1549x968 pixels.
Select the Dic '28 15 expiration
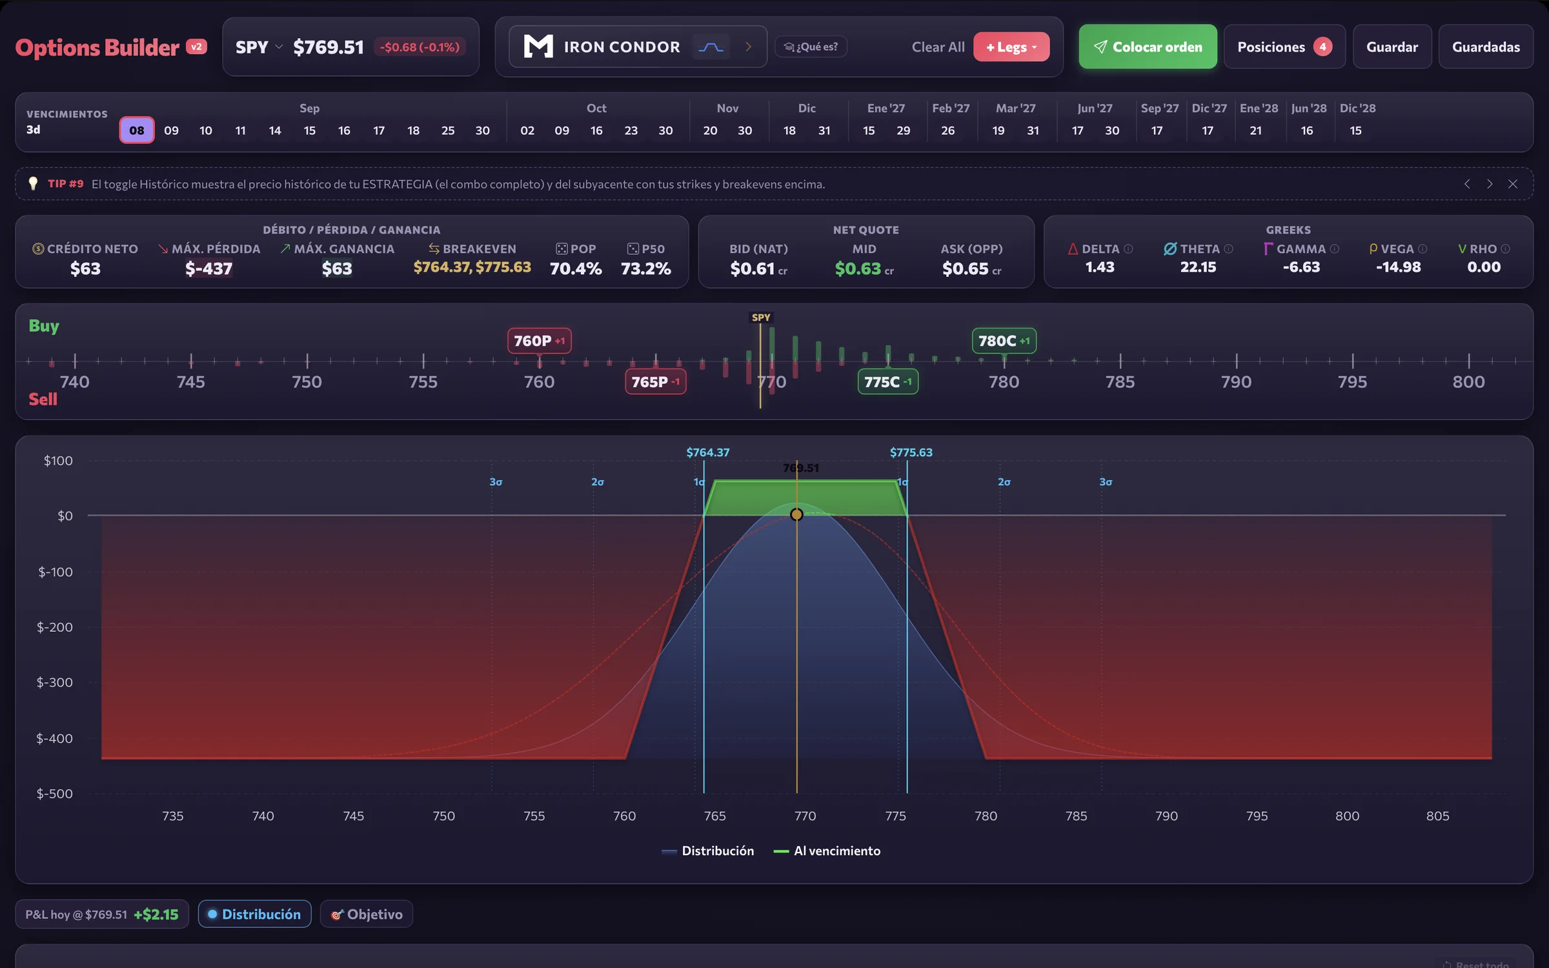[x=1355, y=130]
